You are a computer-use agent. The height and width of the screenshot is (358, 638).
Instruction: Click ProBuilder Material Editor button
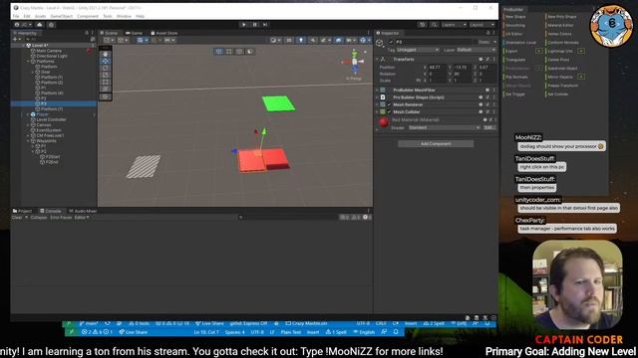(x=560, y=25)
